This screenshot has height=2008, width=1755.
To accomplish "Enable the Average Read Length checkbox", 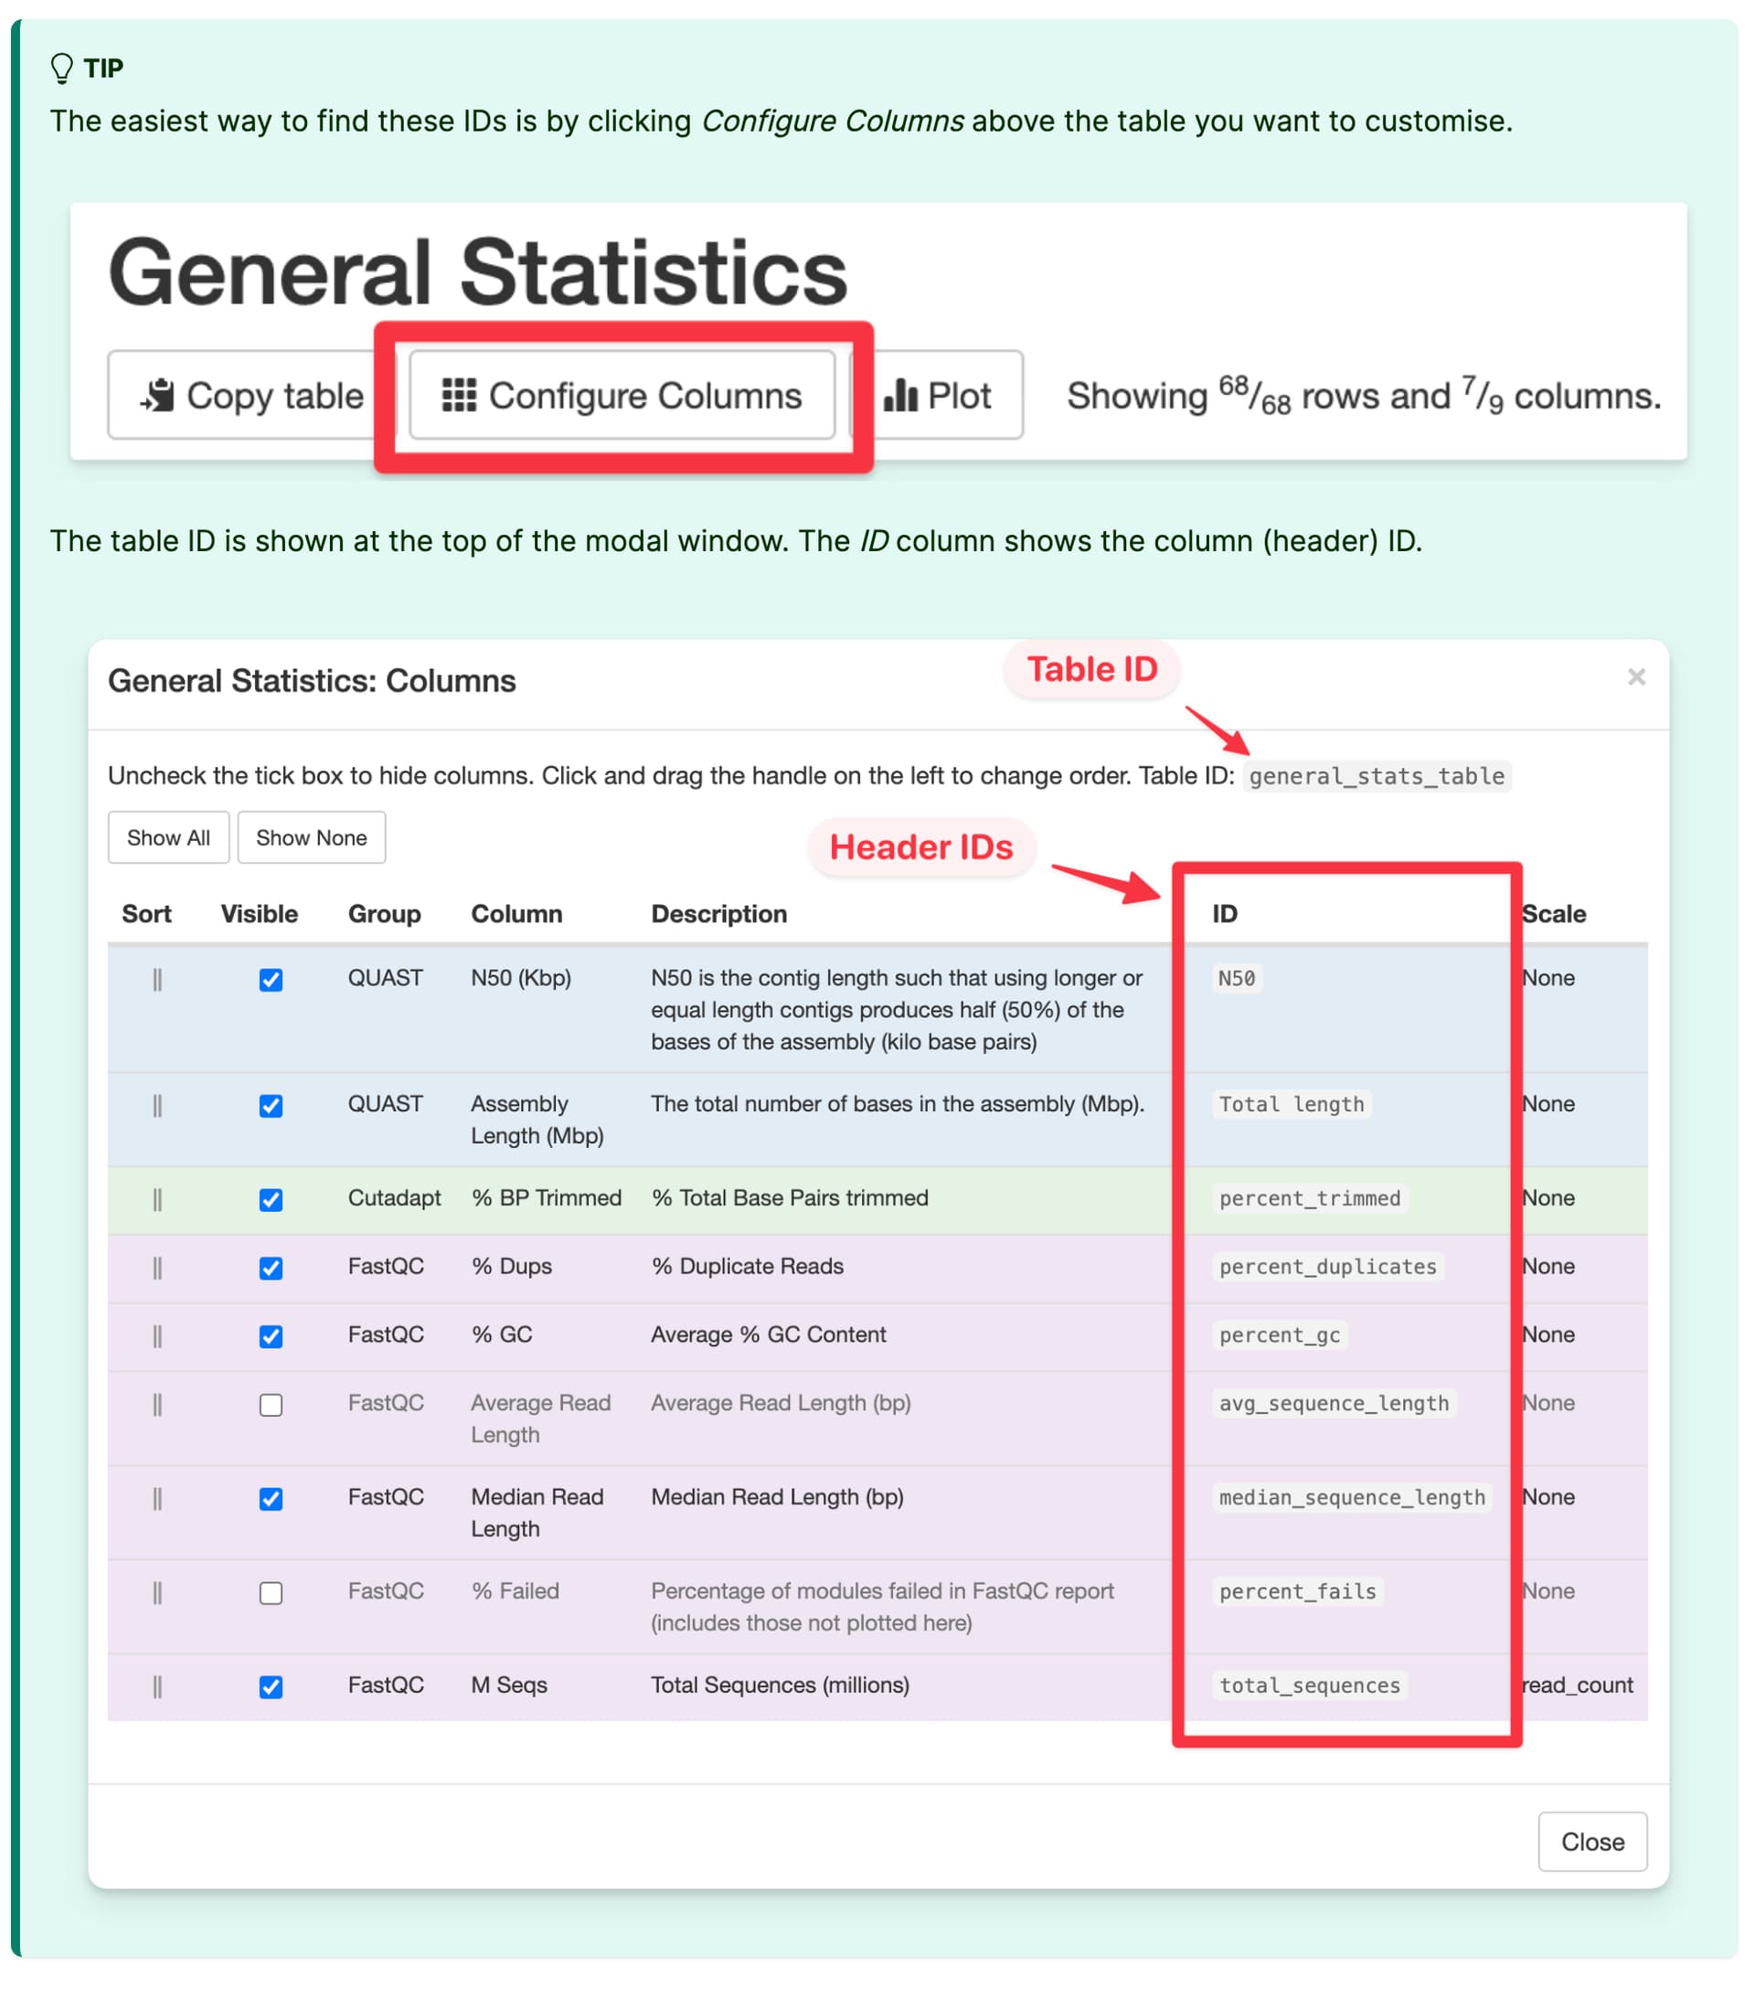I will [271, 1404].
